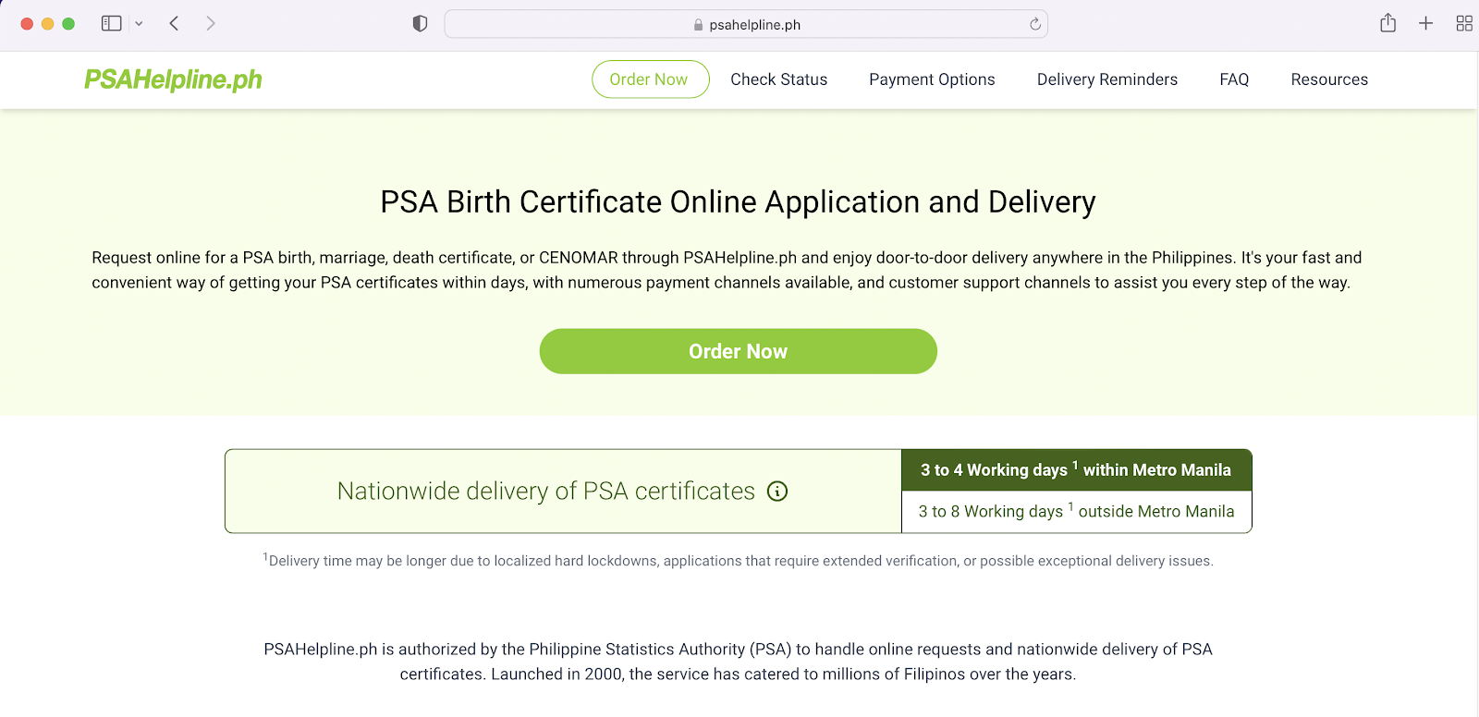
Task: Open the Payment Options menu item
Action: pyautogui.click(x=932, y=79)
